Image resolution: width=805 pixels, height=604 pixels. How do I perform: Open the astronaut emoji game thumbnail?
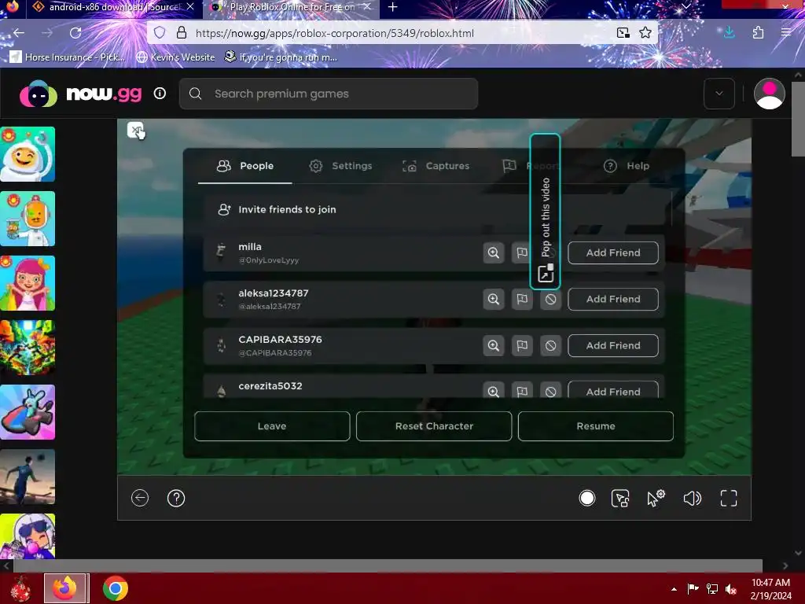coord(28,154)
